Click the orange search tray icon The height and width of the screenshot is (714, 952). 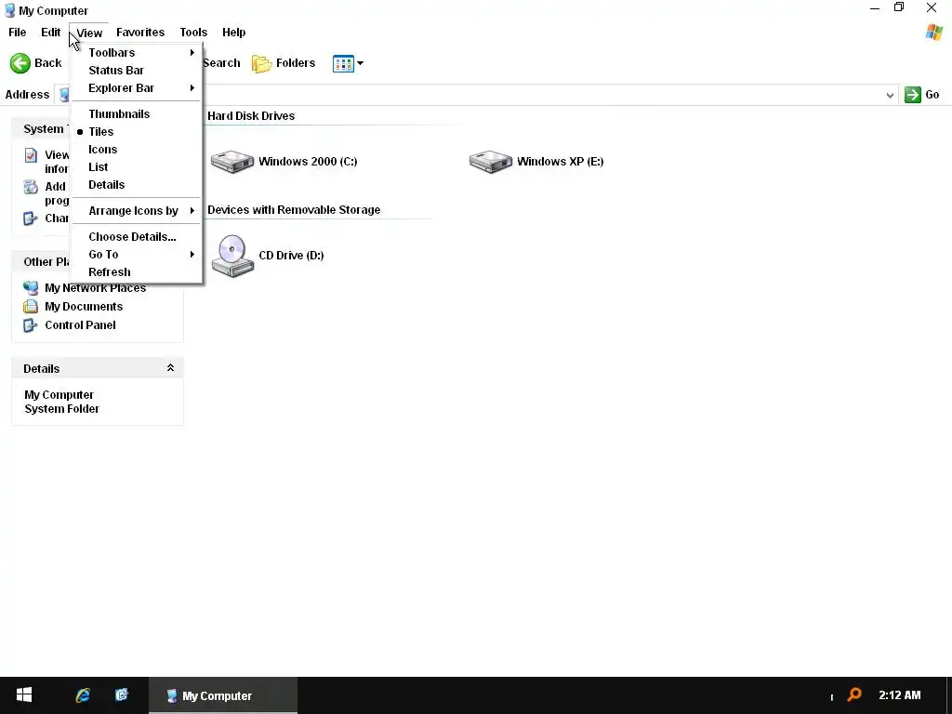(855, 694)
